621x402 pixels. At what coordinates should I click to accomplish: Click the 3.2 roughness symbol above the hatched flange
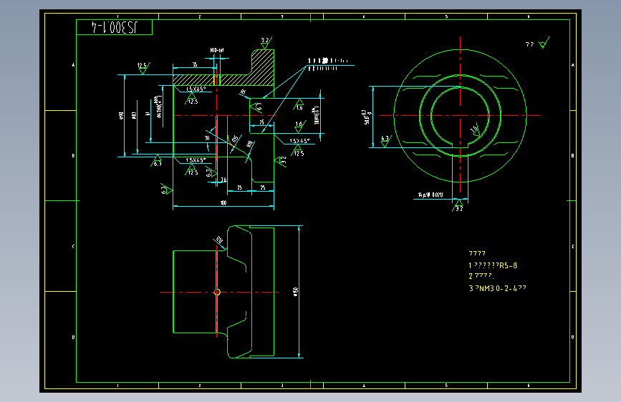pyautogui.click(x=266, y=43)
